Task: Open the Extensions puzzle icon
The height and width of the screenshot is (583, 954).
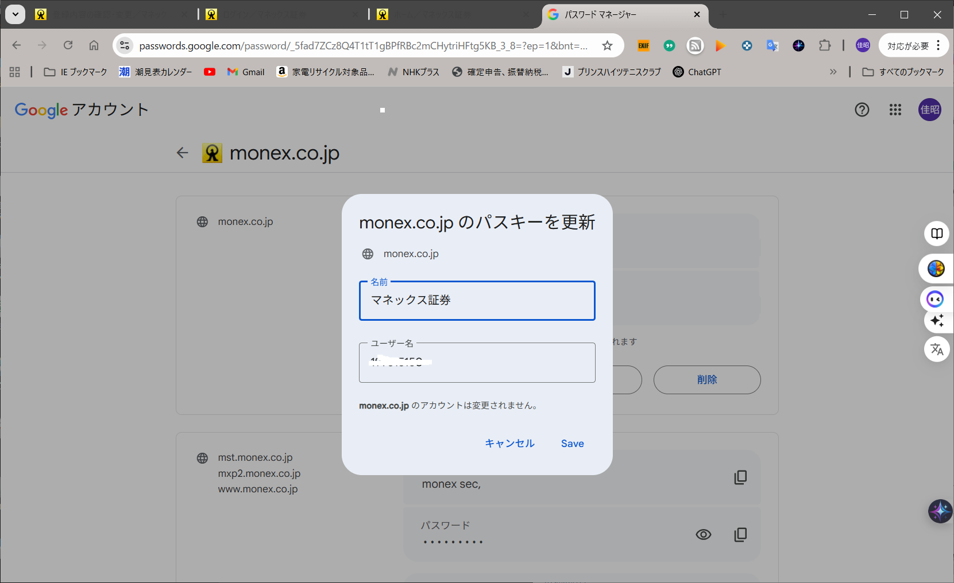Action: [825, 46]
